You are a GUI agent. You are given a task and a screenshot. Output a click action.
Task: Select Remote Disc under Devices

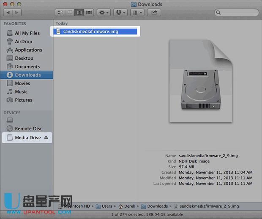pyautogui.click(x=28, y=129)
